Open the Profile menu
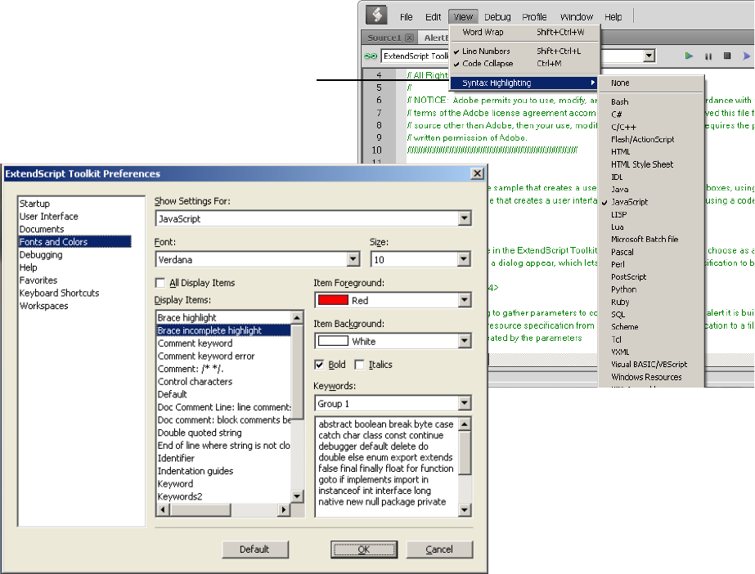This screenshot has width=755, height=574. click(534, 17)
